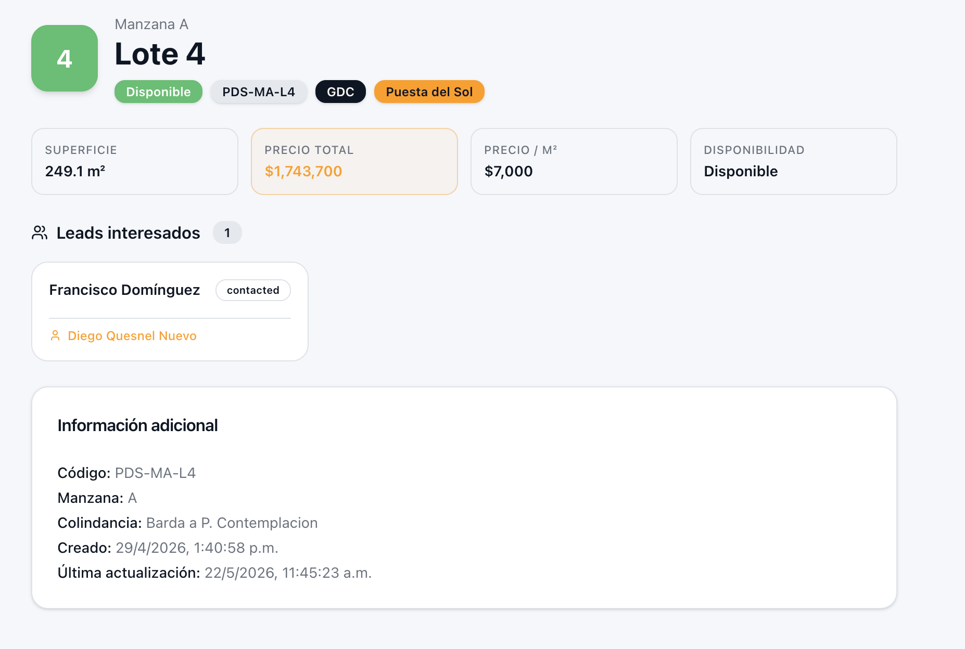Click the leads count badge showing 1
This screenshot has width=965, height=649.
pyautogui.click(x=227, y=232)
